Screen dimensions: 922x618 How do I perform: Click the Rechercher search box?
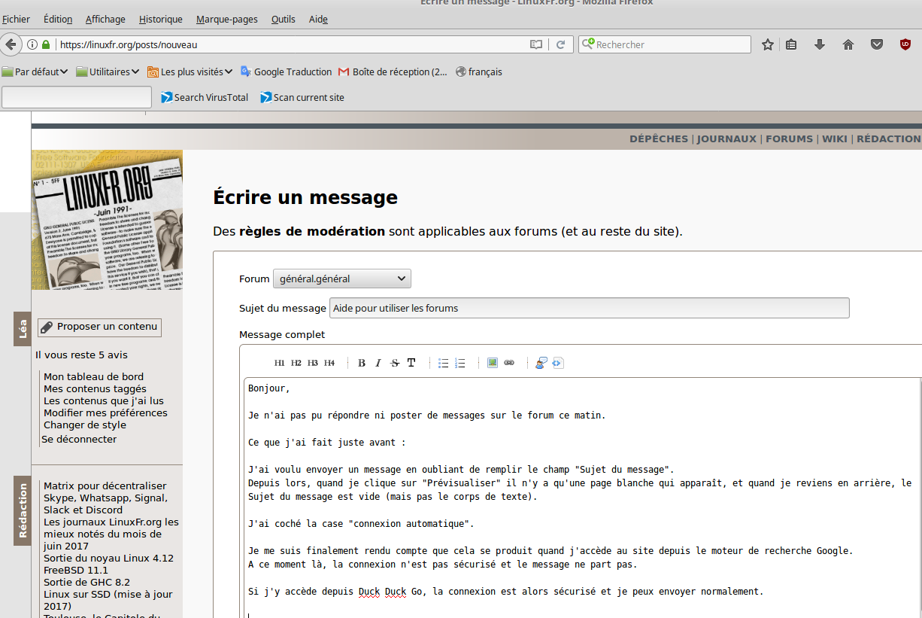665,44
